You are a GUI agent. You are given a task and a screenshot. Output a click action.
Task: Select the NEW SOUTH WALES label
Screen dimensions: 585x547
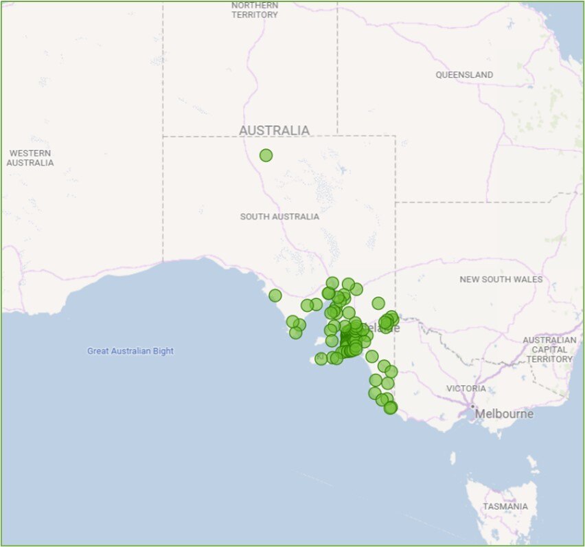[501, 279]
